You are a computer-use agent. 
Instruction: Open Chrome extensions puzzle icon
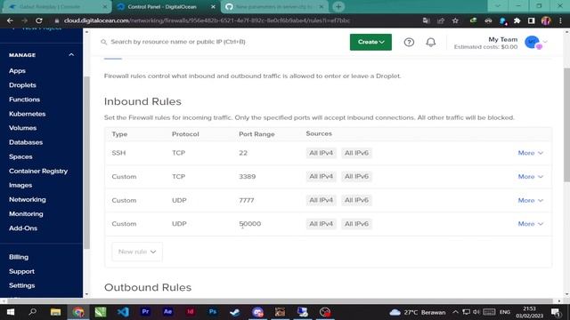click(x=517, y=20)
